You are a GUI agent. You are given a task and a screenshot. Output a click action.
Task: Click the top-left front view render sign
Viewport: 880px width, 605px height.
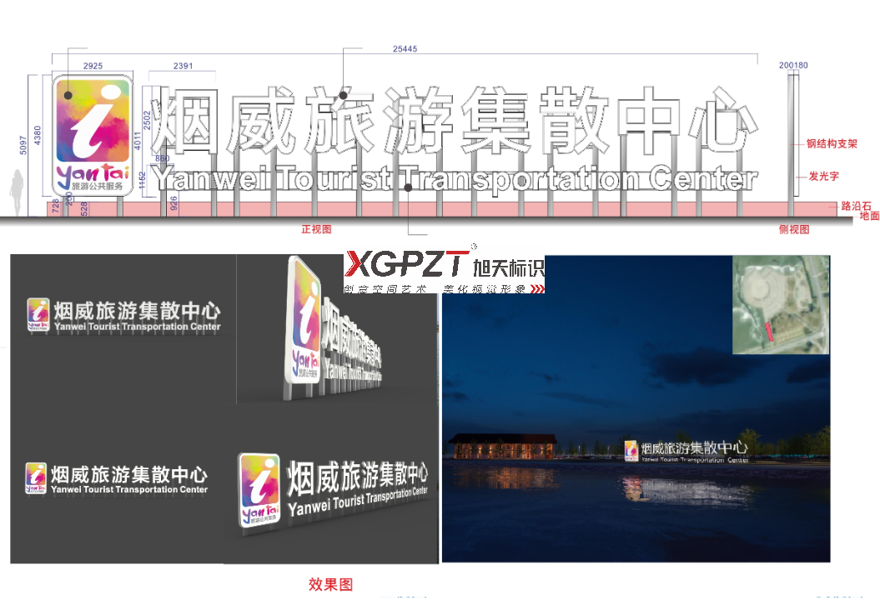click(x=123, y=315)
